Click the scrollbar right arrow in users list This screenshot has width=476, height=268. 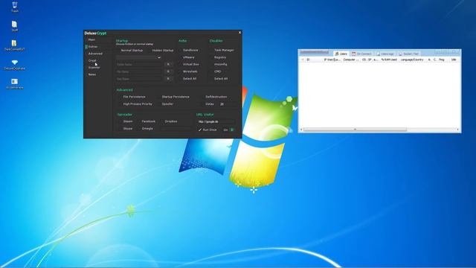[458, 130]
